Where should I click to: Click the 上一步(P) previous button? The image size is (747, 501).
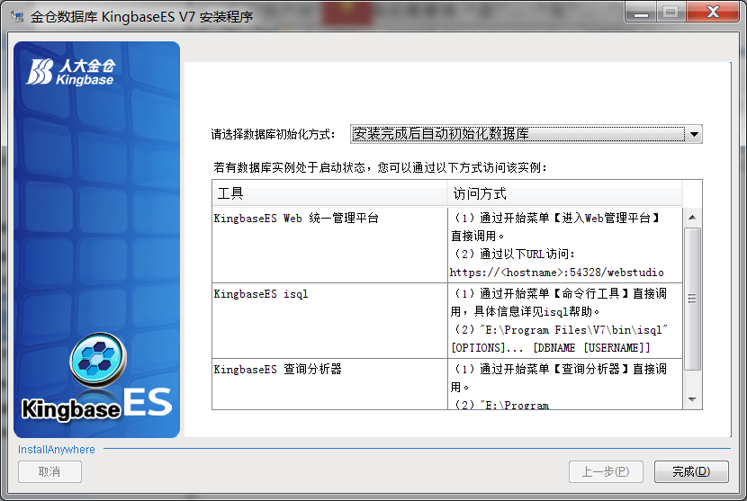pos(606,471)
